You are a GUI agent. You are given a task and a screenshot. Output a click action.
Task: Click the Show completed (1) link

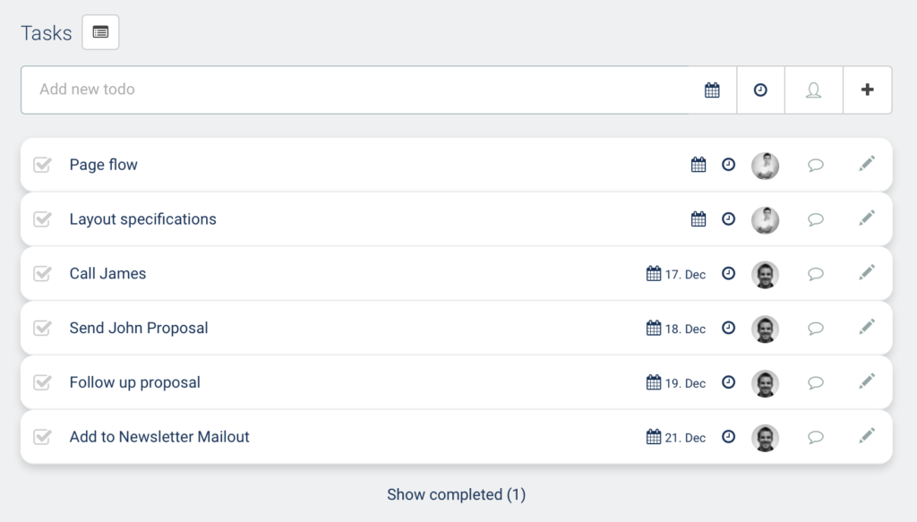pos(456,494)
